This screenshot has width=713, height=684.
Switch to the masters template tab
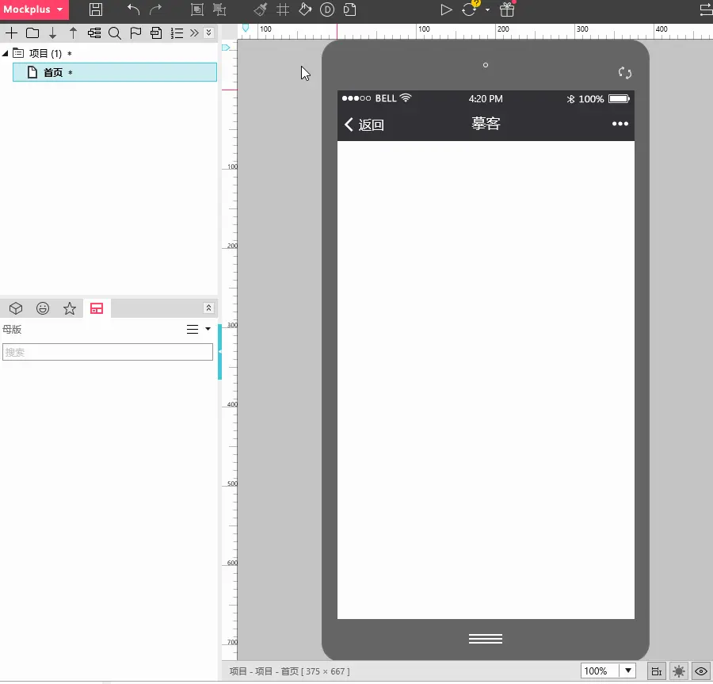pos(97,308)
